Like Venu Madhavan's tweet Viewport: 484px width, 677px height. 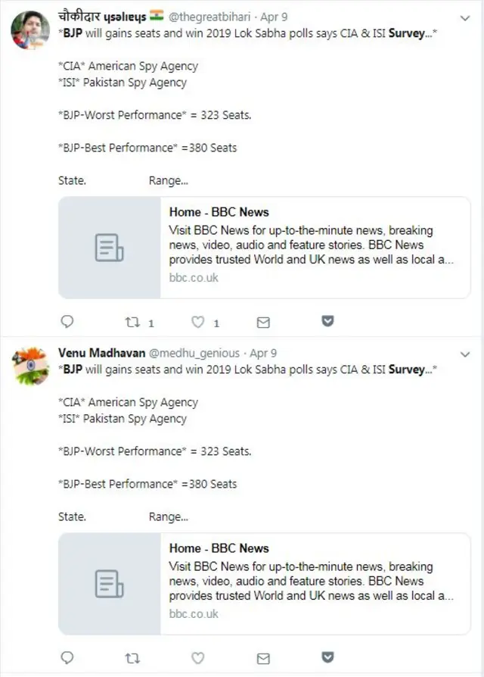click(x=198, y=658)
